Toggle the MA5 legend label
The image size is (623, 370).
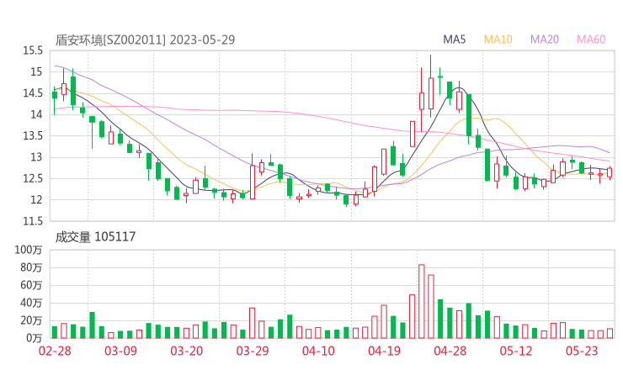pyautogui.click(x=455, y=40)
